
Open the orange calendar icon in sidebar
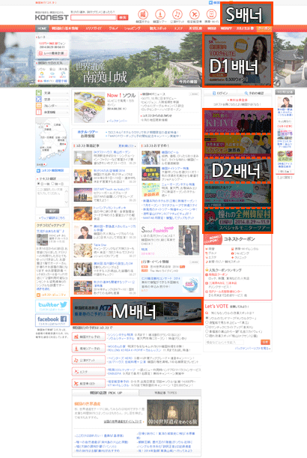click(39, 106)
